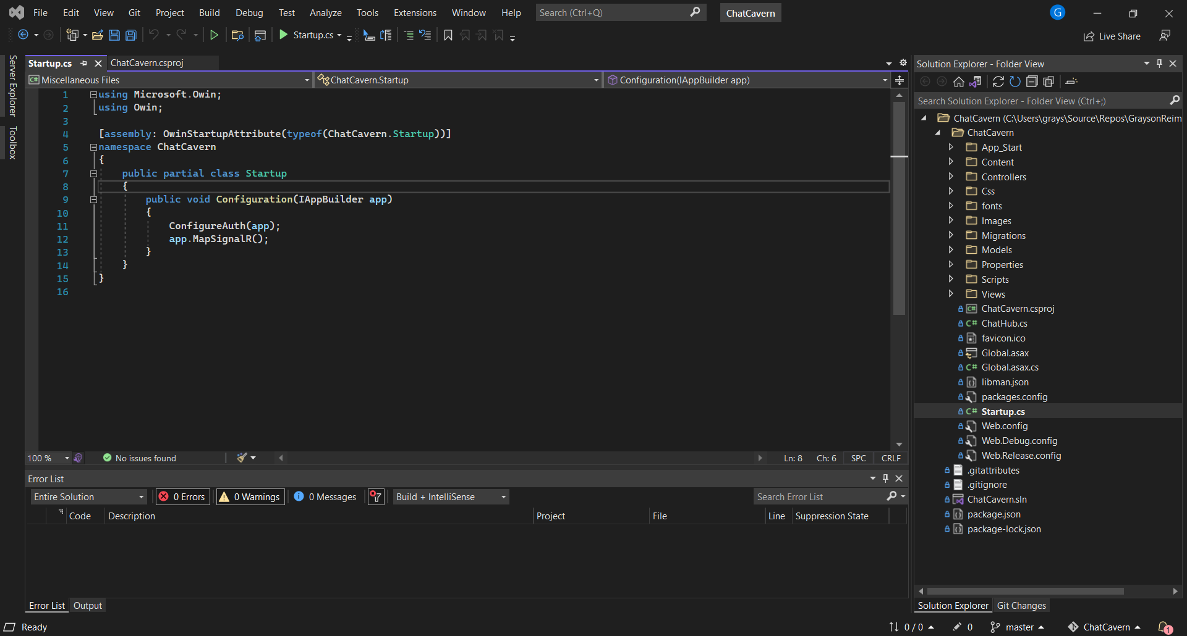Click the Search (Ctrl+Q) box in title bar

[620, 12]
